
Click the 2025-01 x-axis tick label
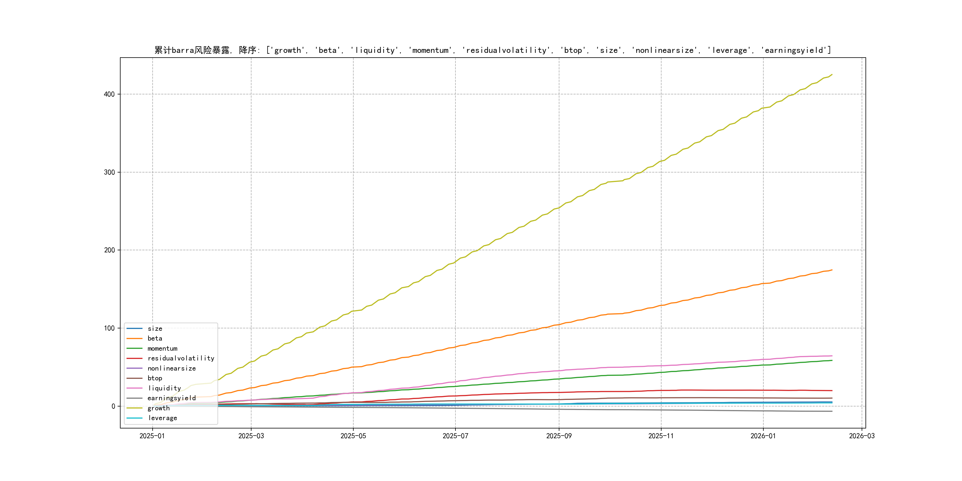[152, 436]
